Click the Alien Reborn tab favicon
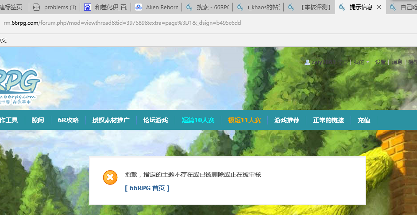Viewport: 417px width, 215px height. (x=138, y=7)
